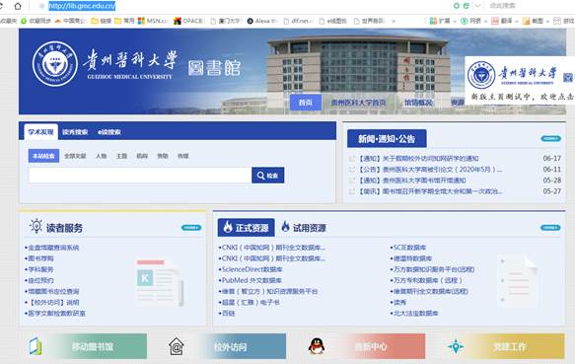This screenshot has height=364, width=575.
Task: Click the teal compass pin icon
Action: point(456,346)
